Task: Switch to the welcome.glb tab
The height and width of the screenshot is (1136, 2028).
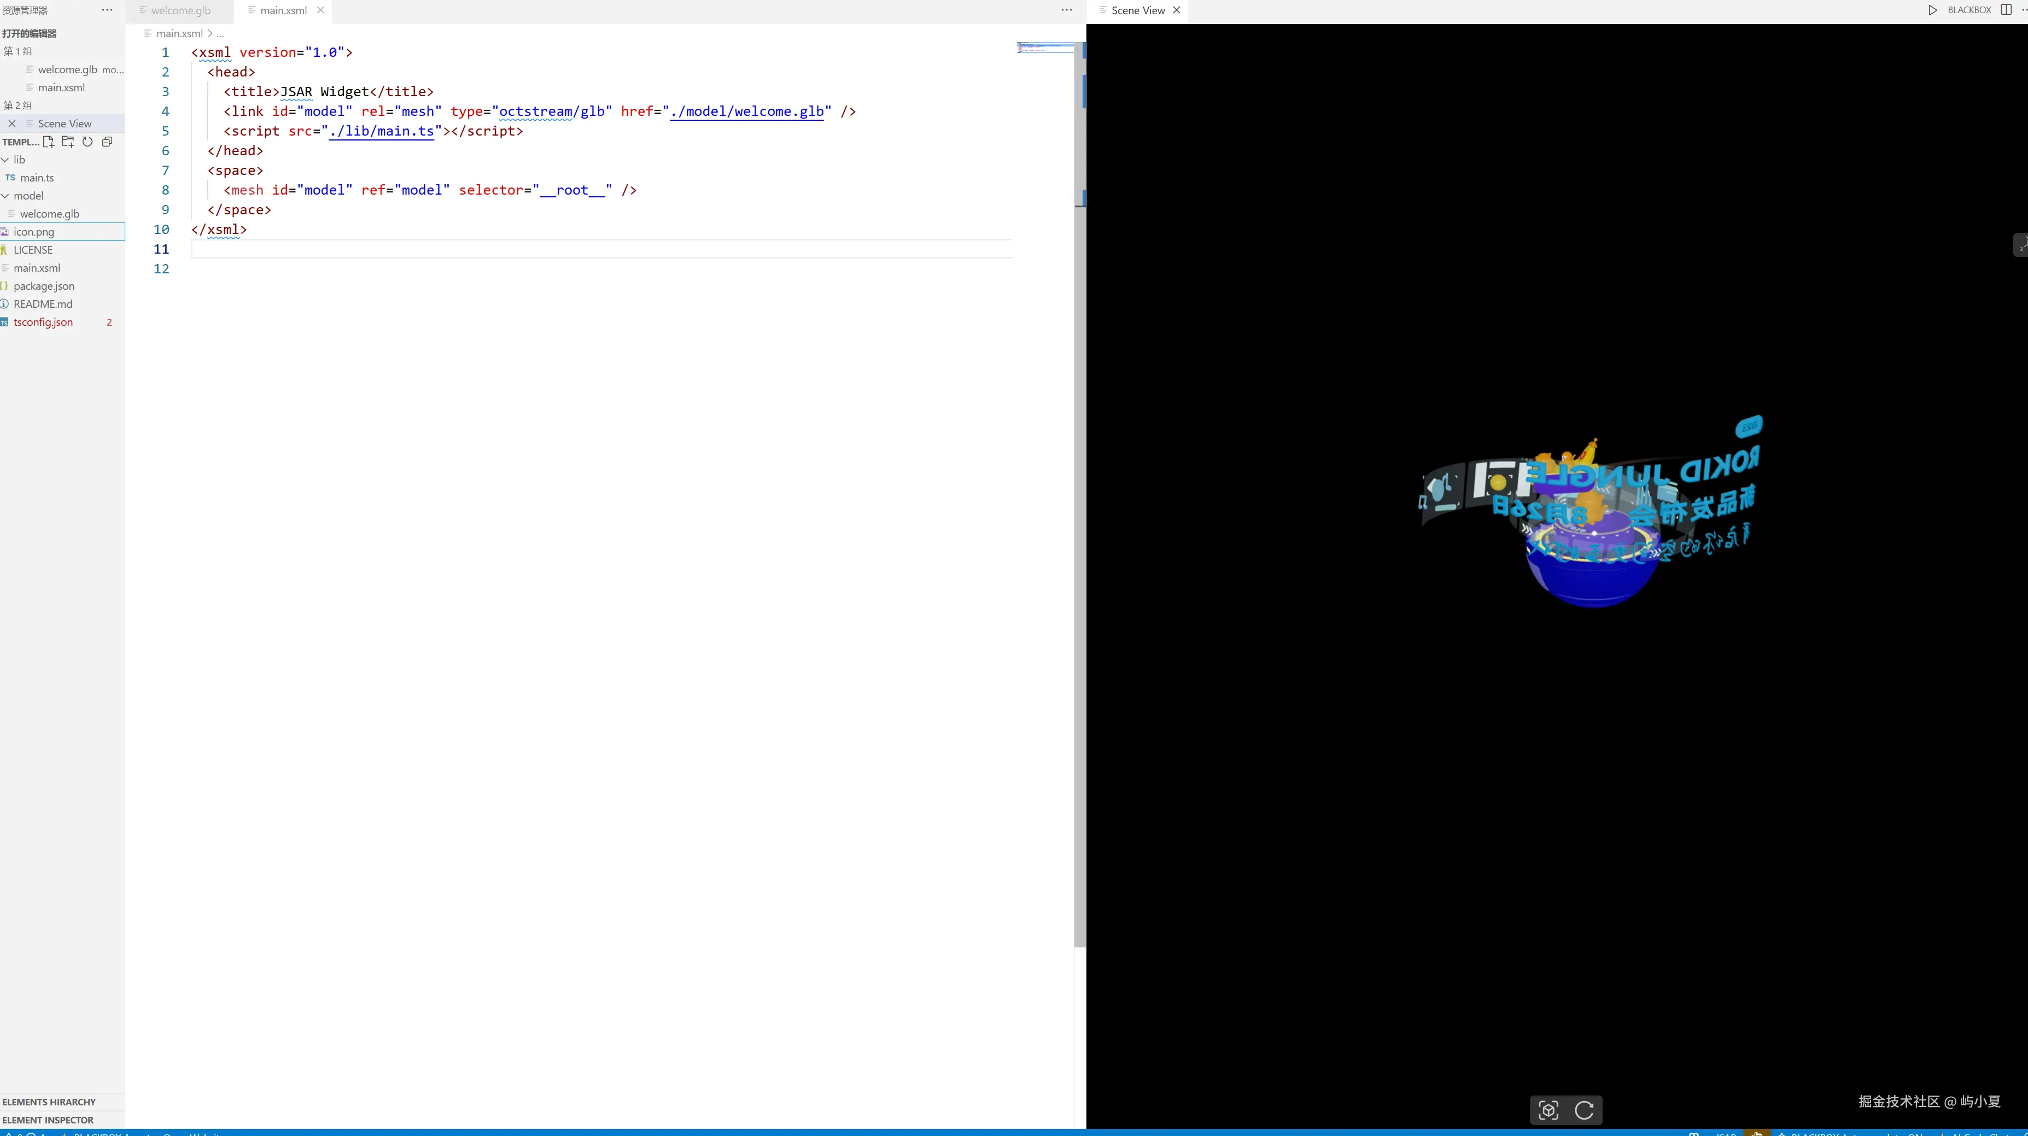Action: [x=180, y=10]
